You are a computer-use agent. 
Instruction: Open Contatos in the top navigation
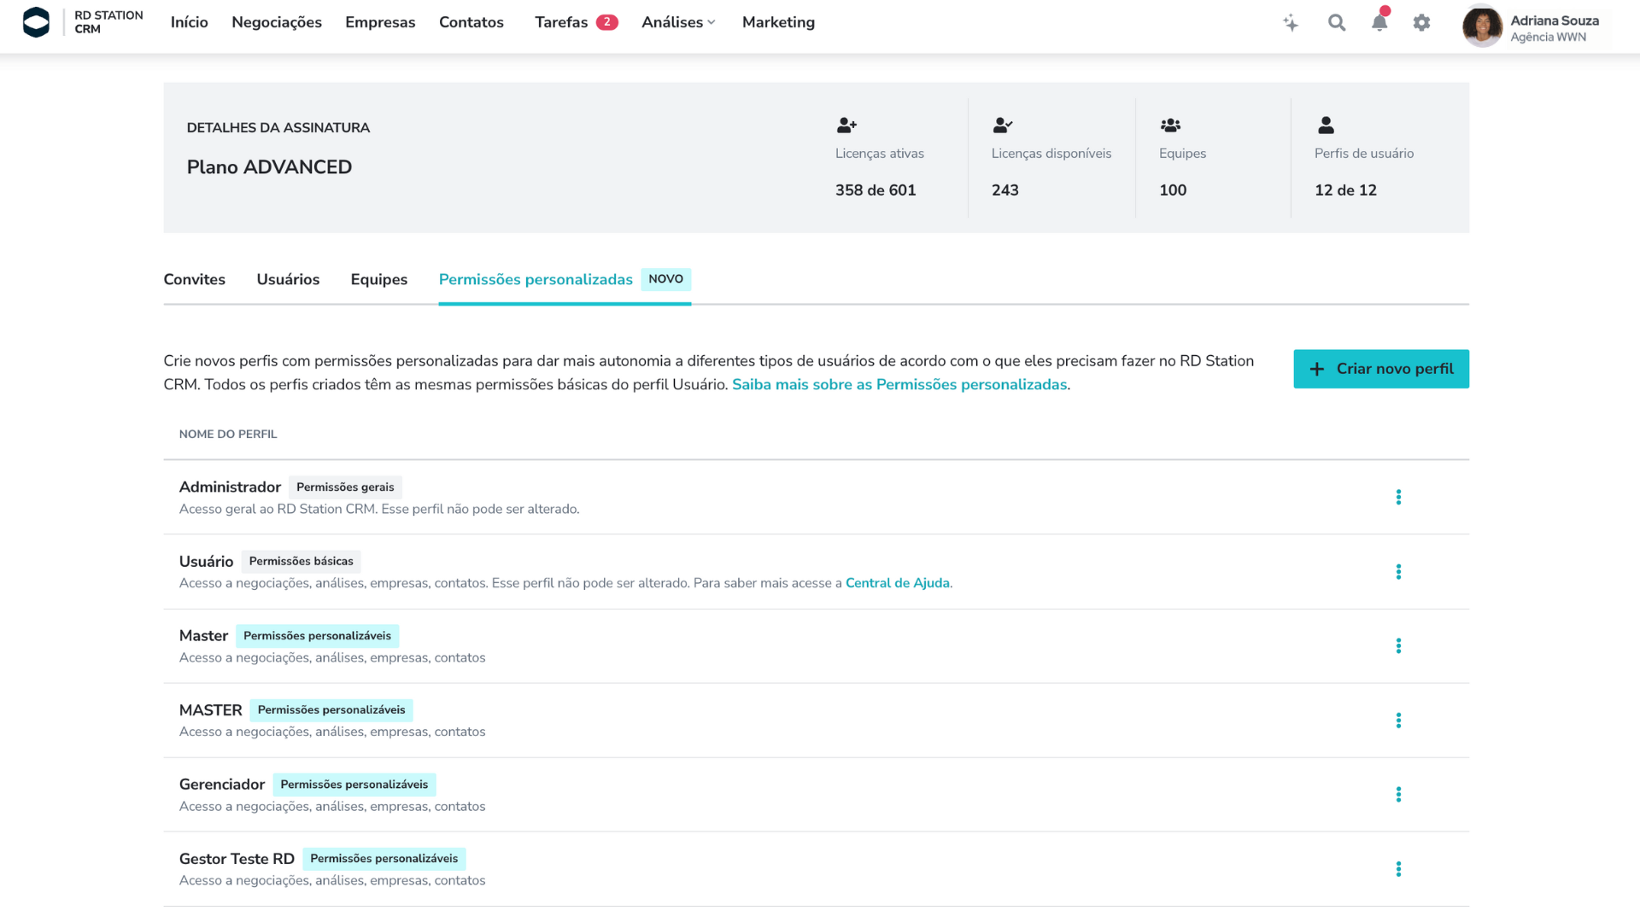(471, 22)
